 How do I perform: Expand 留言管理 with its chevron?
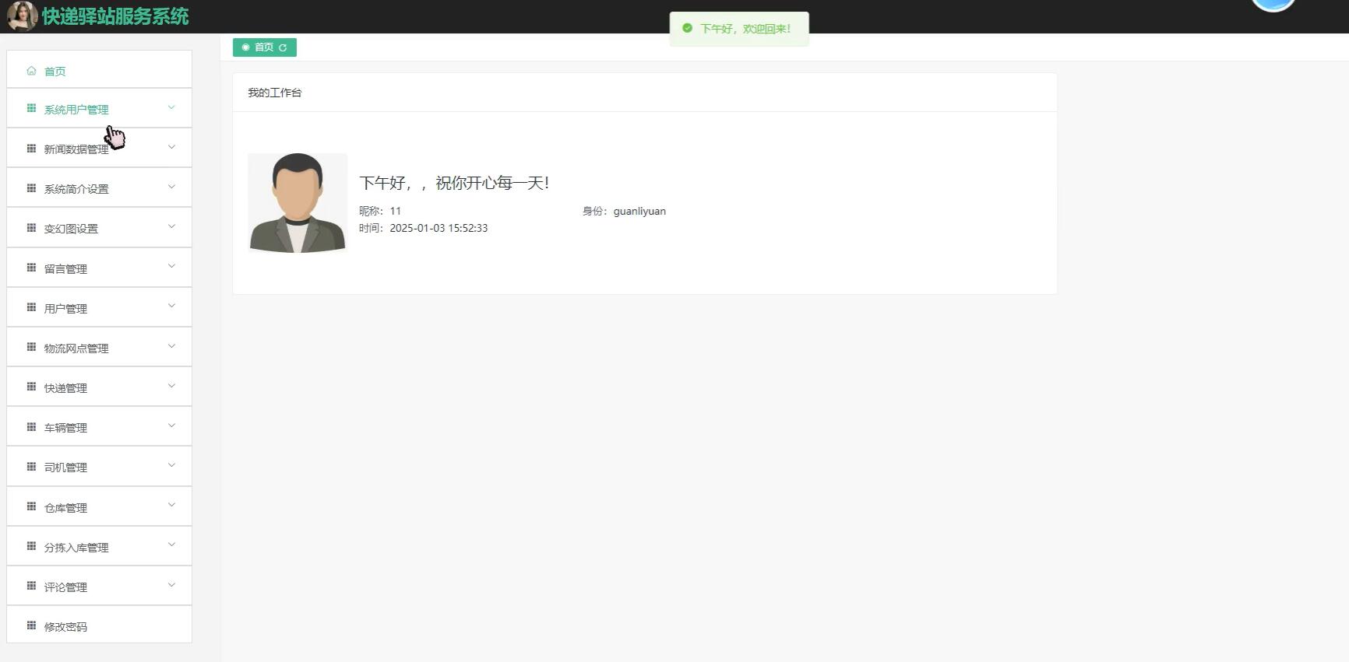[x=171, y=266]
